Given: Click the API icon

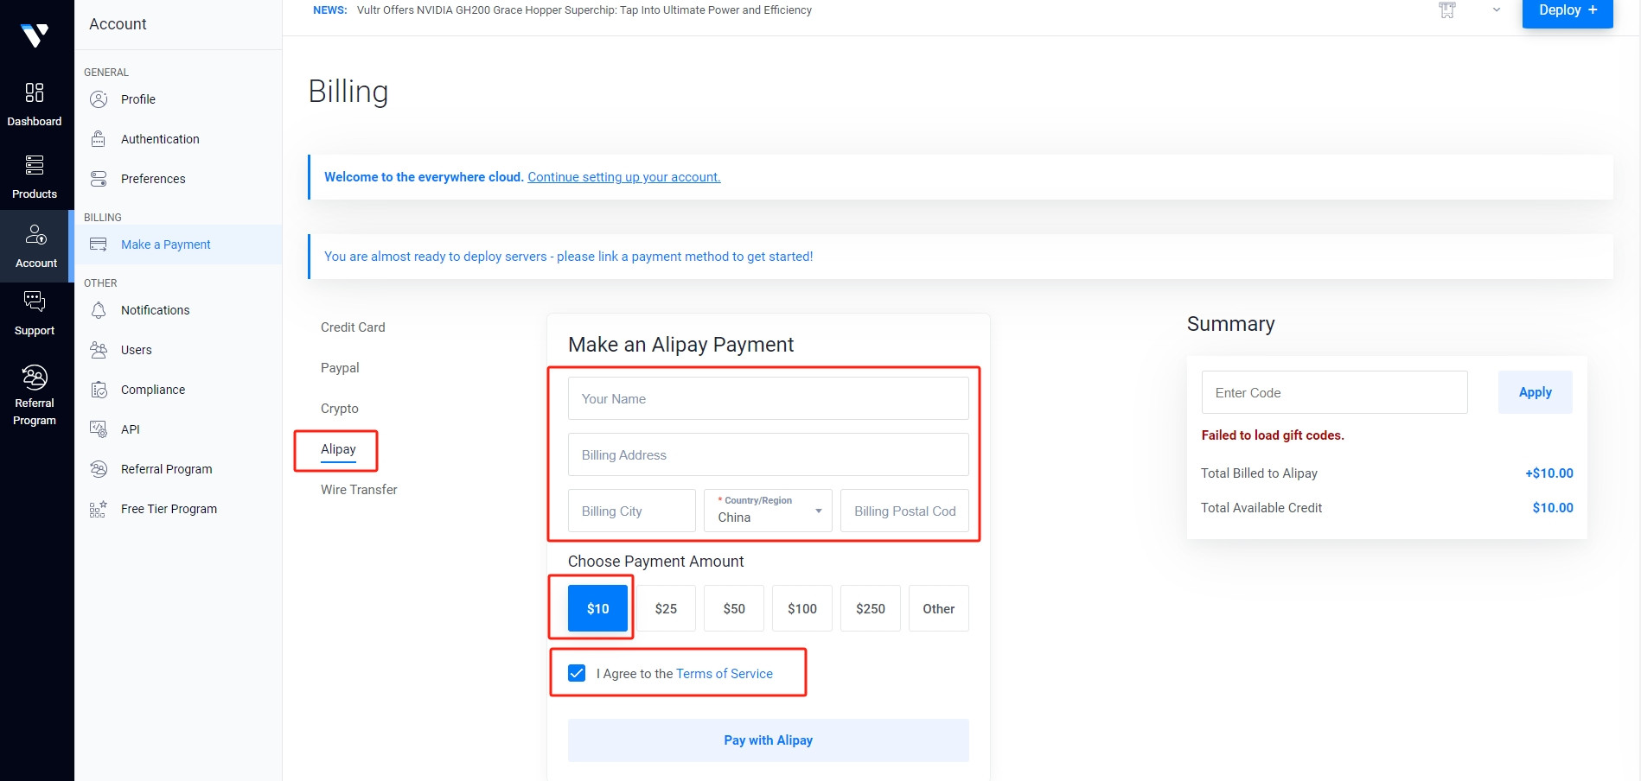Looking at the screenshot, I should (99, 429).
